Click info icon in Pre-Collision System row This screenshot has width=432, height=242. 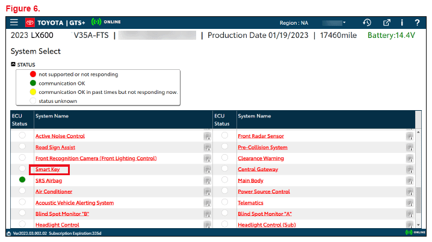[410, 147]
